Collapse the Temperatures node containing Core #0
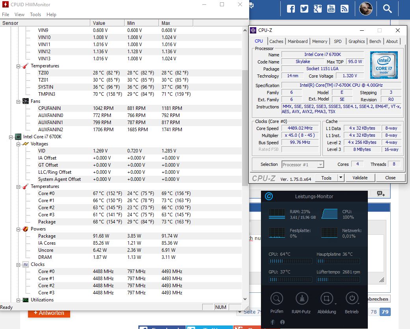 click(18, 187)
